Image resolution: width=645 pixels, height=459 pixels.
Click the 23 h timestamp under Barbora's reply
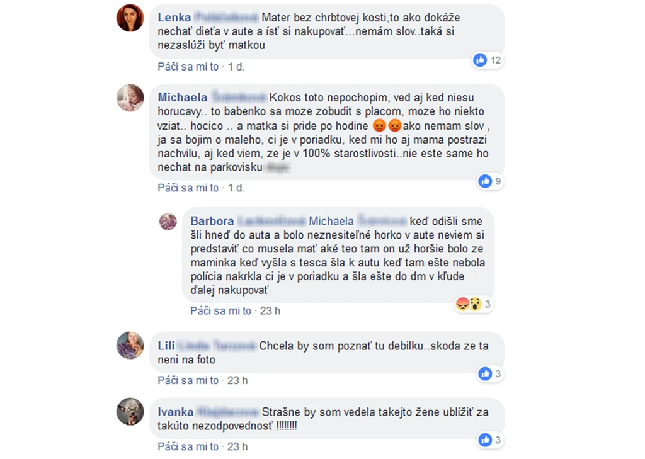pyautogui.click(x=270, y=311)
